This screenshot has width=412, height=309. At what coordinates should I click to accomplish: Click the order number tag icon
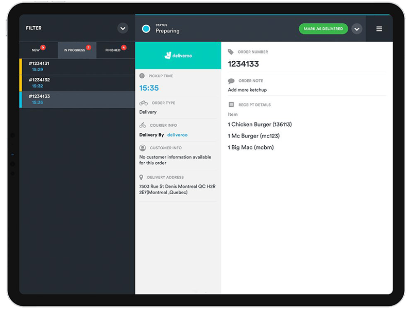coord(231,52)
